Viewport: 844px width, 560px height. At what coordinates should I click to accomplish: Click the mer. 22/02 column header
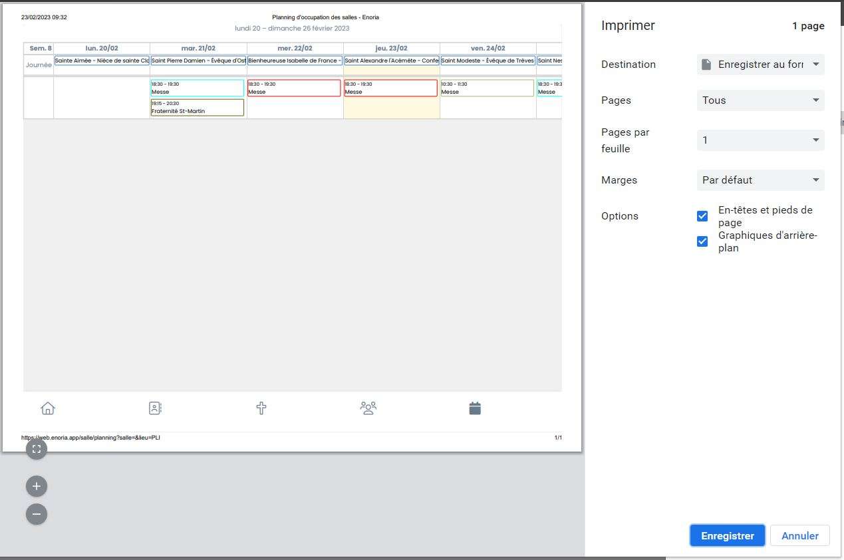[295, 49]
